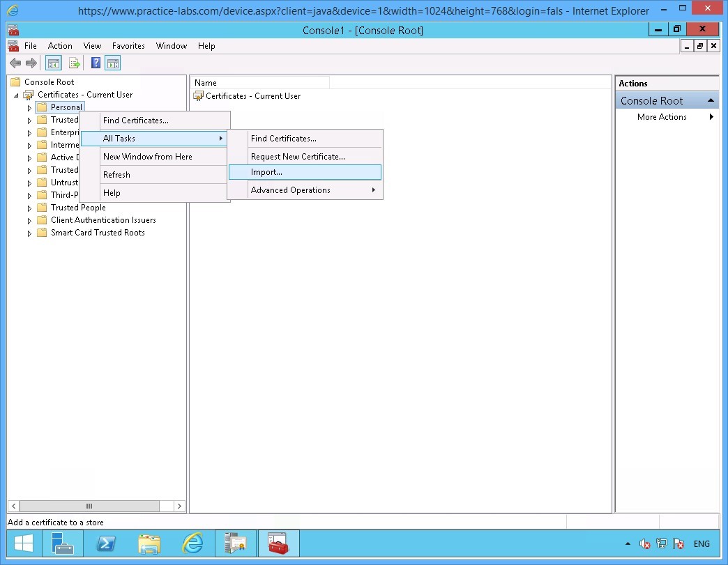Screen dimensions: 728x565
Task: Click More Actions in the Actions pane
Action: click(661, 117)
